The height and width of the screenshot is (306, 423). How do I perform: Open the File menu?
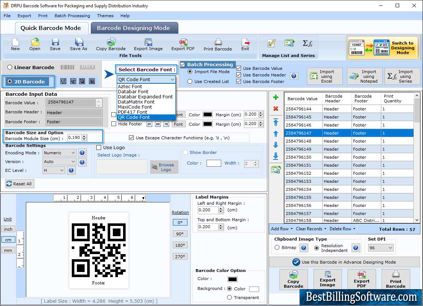pos(7,16)
